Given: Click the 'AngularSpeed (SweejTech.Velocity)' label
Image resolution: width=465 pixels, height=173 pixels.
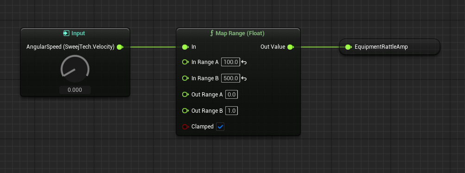Looking at the screenshot, I should click(x=70, y=47).
